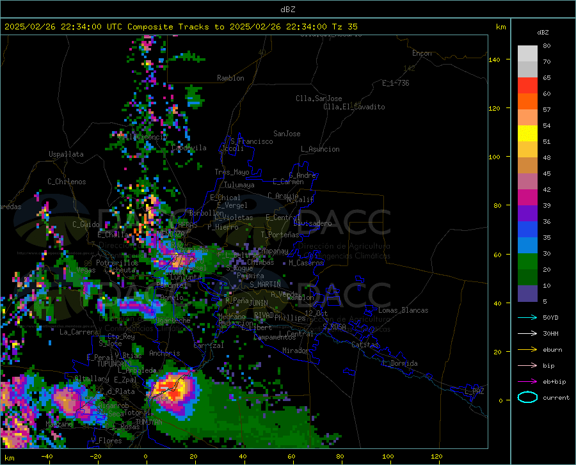Select the slate violet 10–5 dBZ swatch

(527, 294)
